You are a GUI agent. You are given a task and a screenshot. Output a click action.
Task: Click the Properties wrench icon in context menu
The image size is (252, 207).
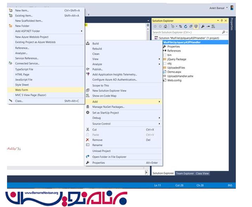(x=88, y=163)
